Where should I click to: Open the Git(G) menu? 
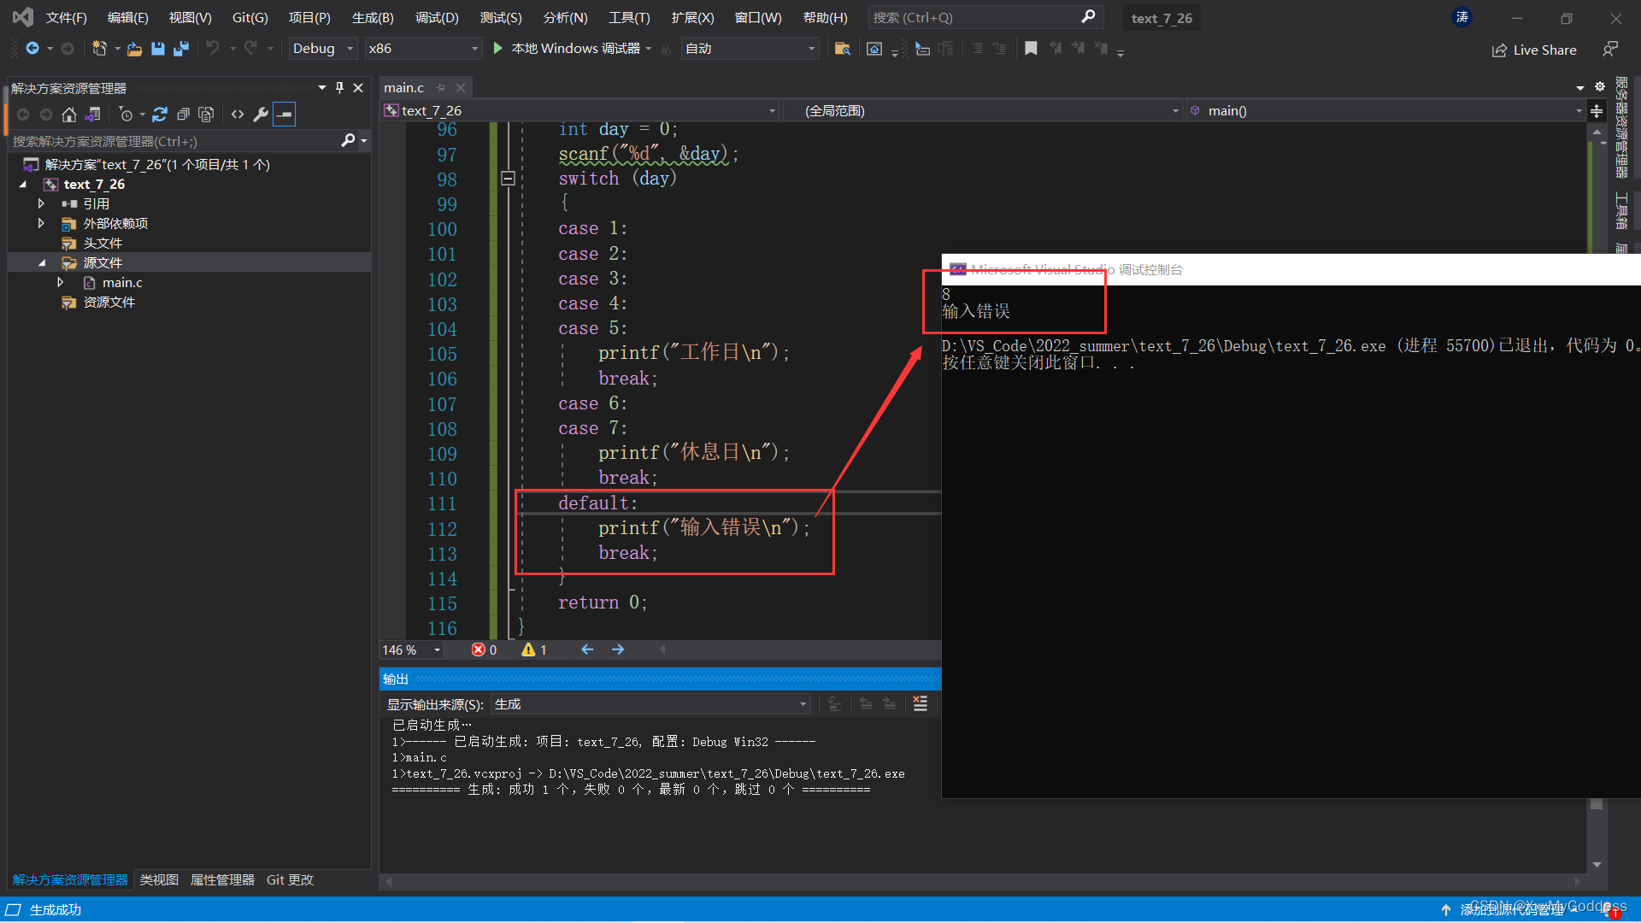[250, 18]
